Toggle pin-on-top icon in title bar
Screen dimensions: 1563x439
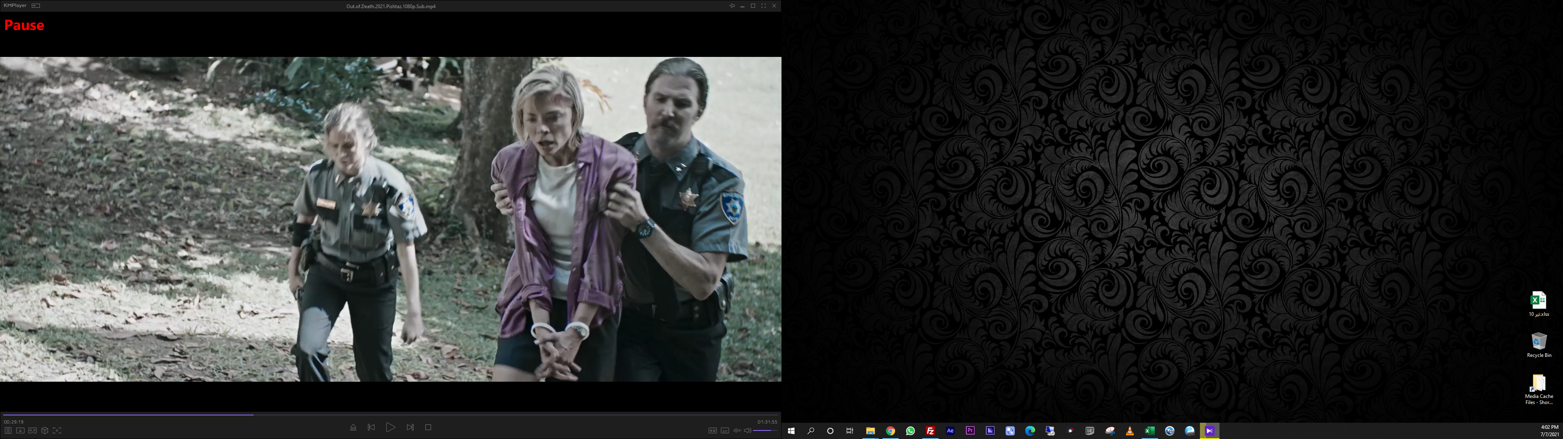pos(732,6)
